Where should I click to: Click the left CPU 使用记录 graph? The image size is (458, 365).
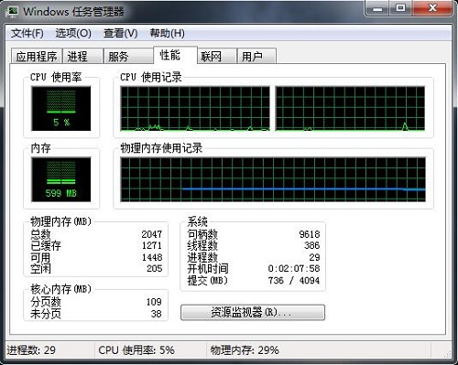tap(195, 109)
